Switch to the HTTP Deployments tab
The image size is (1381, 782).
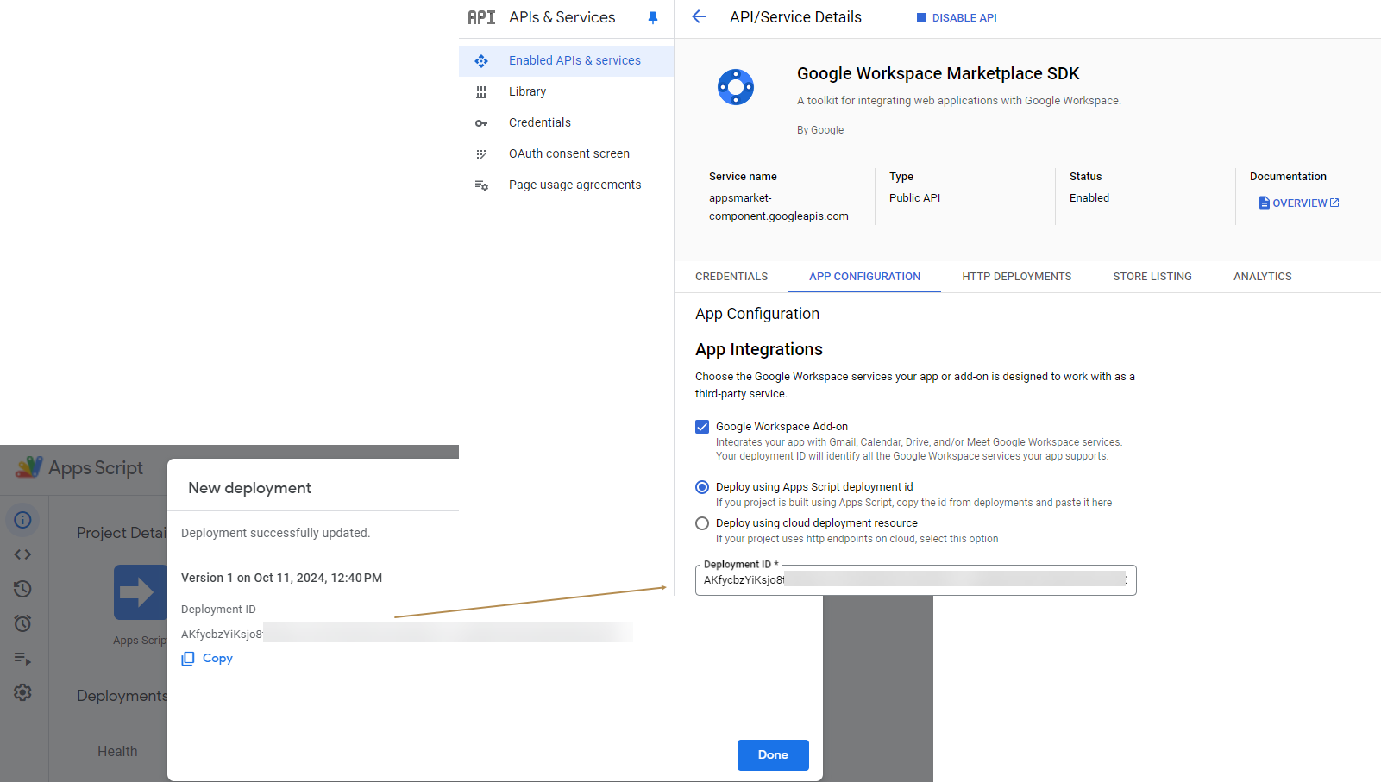[x=1016, y=277]
